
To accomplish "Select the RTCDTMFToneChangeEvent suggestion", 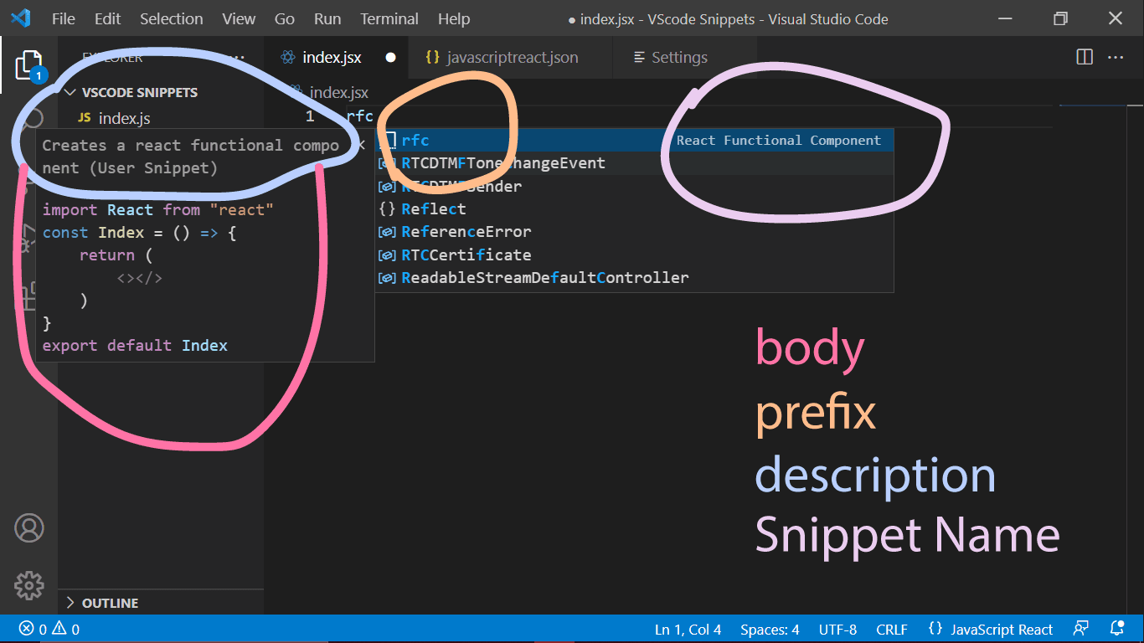I will (634, 163).
